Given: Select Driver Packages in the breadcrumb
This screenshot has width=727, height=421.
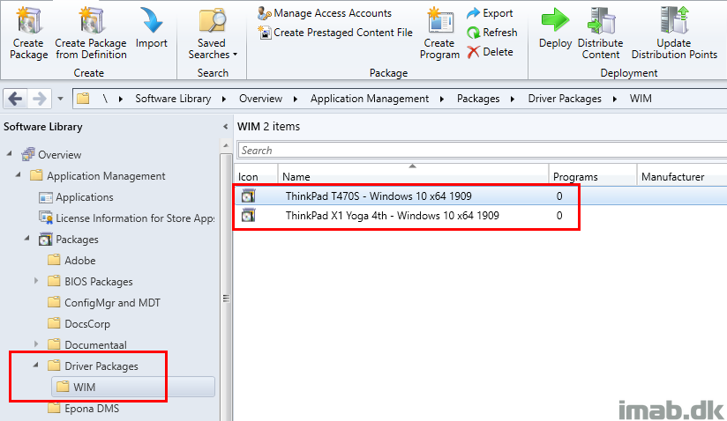Looking at the screenshot, I should coord(565,99).
